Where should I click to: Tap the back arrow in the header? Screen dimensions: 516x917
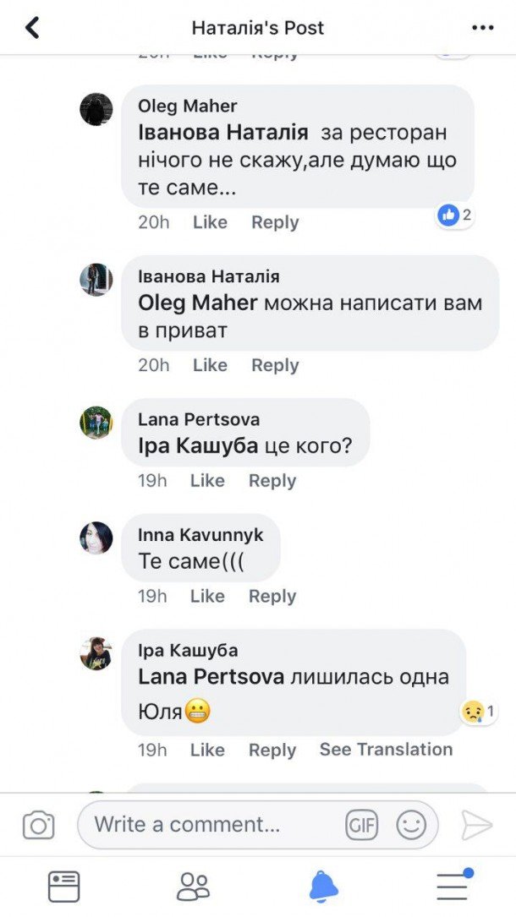pyautogui.click(x=33, y=28)
